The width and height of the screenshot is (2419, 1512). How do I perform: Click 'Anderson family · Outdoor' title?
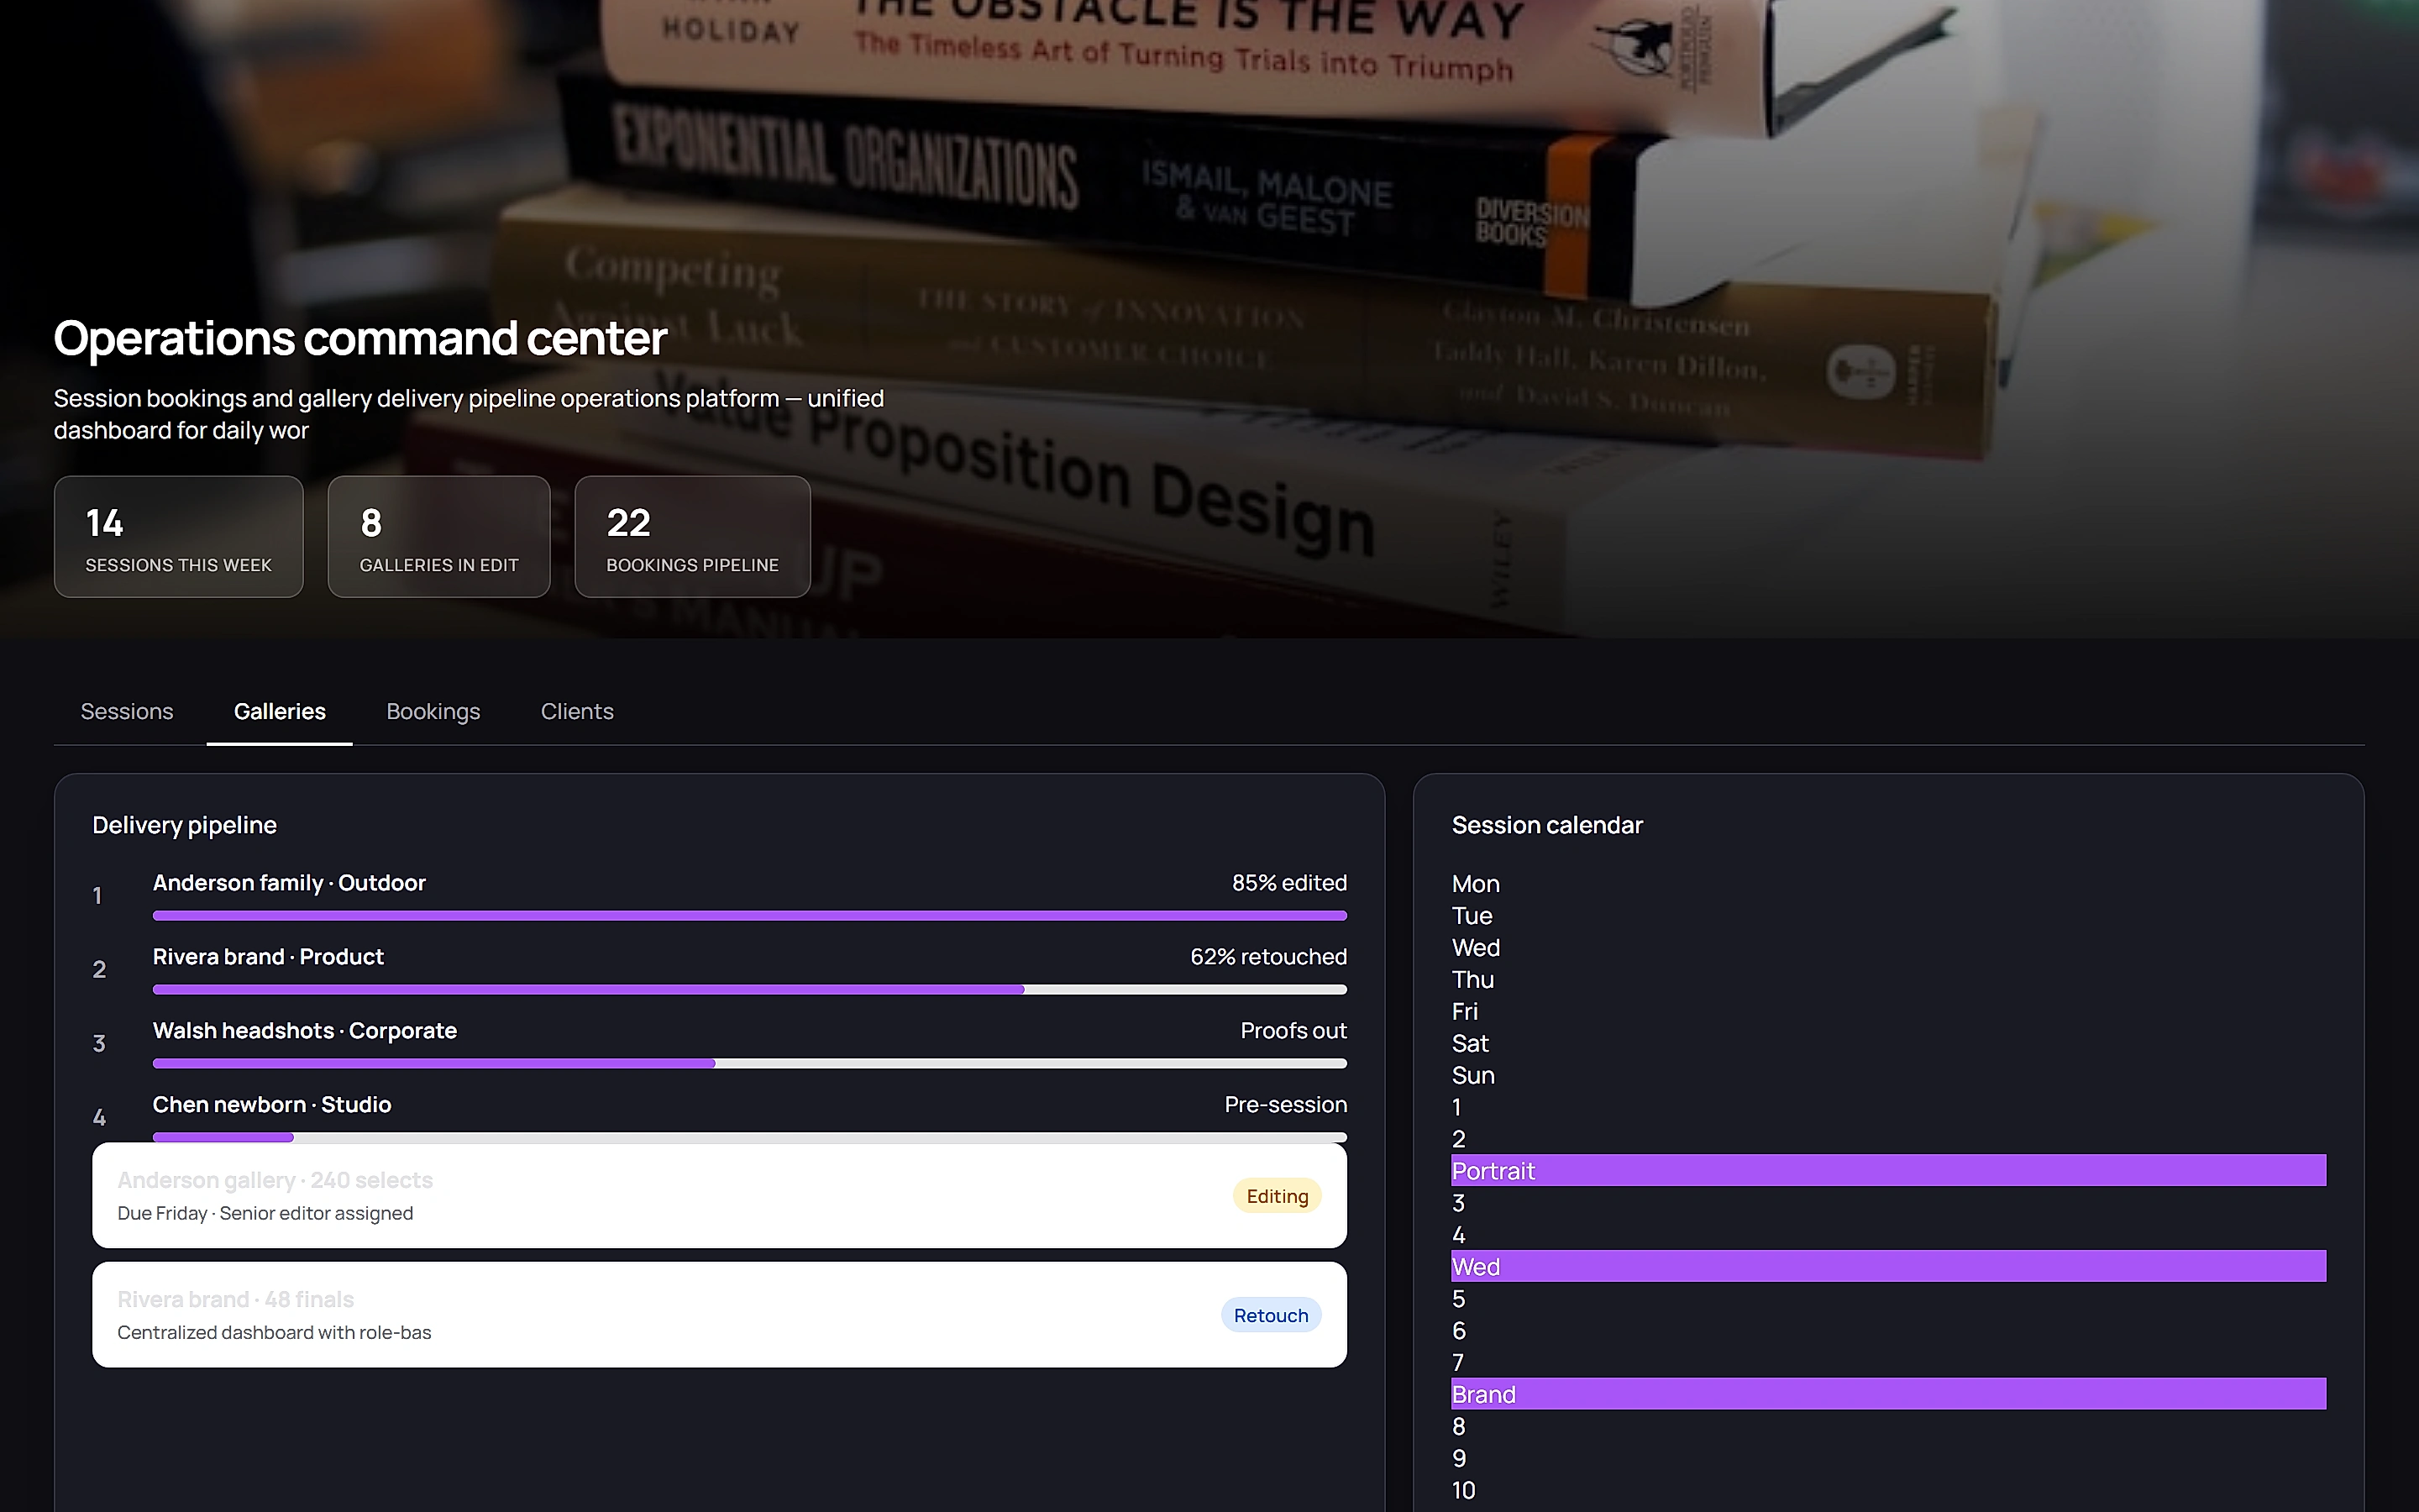click(x=289, y=883)
